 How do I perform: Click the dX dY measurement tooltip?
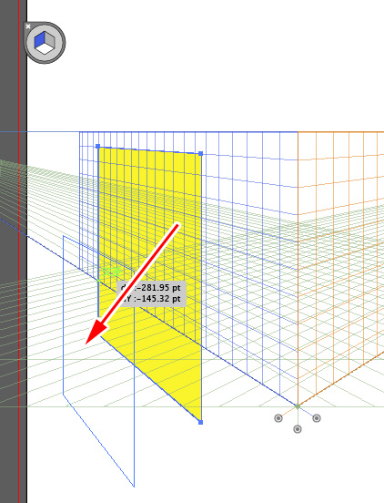151,293
